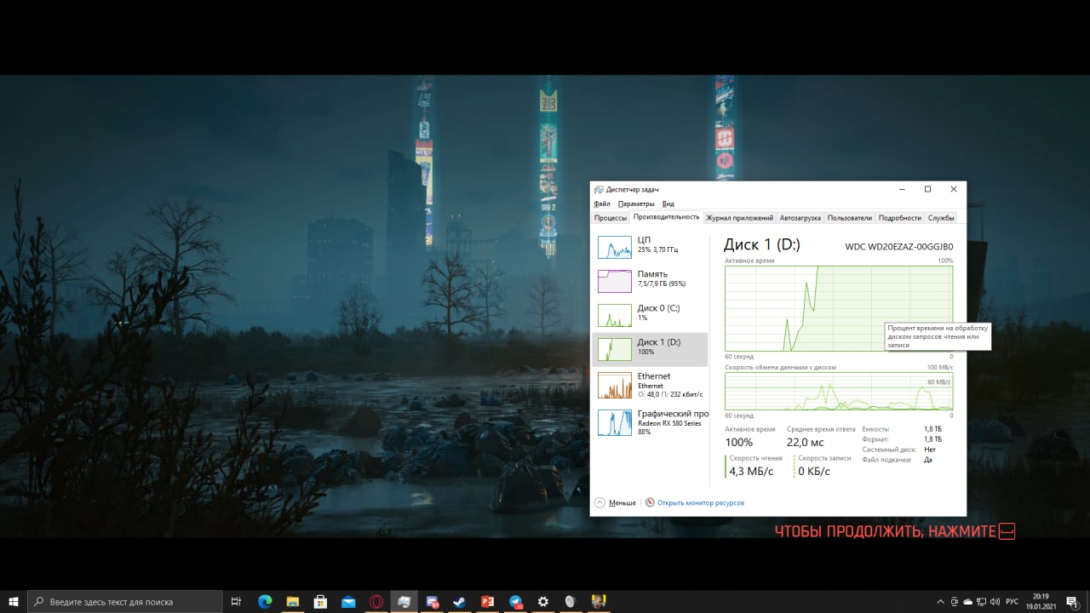Open the Вид menu
The width and height of the screenshot is (1090, 613).
pos(668,203)
